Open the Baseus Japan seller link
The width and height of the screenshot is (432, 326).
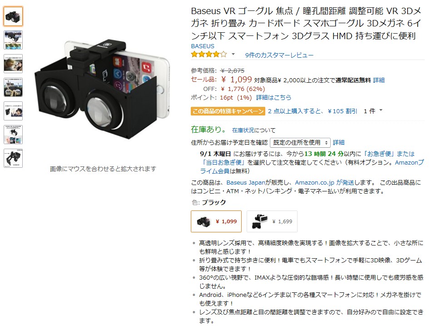(245, 183)
